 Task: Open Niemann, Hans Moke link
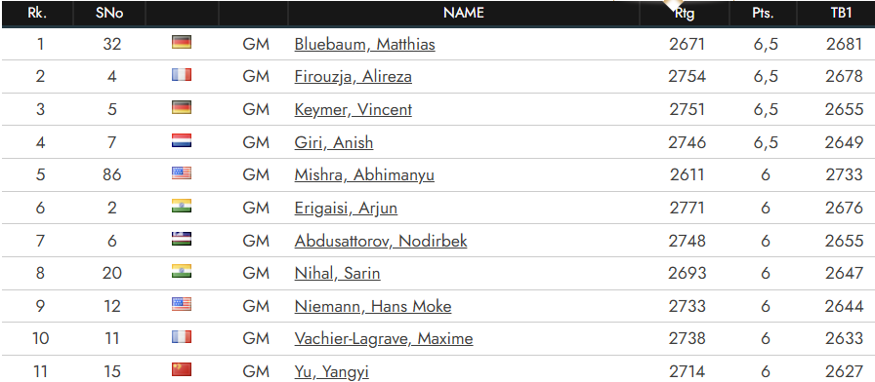coord(373,306)
